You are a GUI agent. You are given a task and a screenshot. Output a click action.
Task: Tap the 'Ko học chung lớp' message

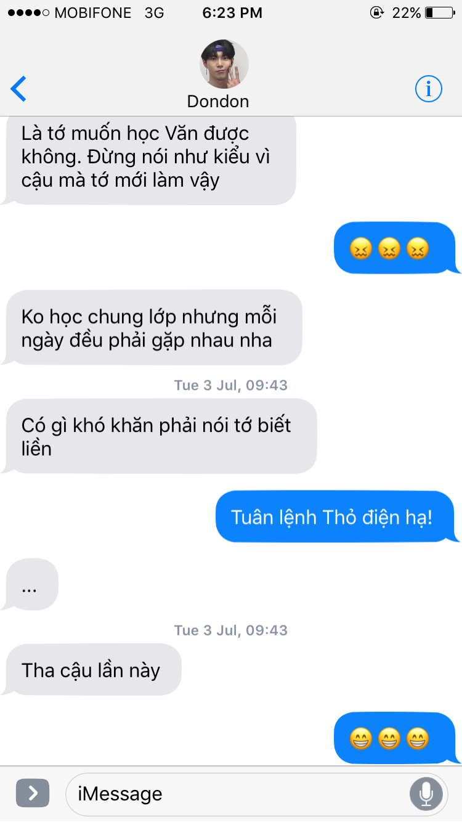coord(152,328)
